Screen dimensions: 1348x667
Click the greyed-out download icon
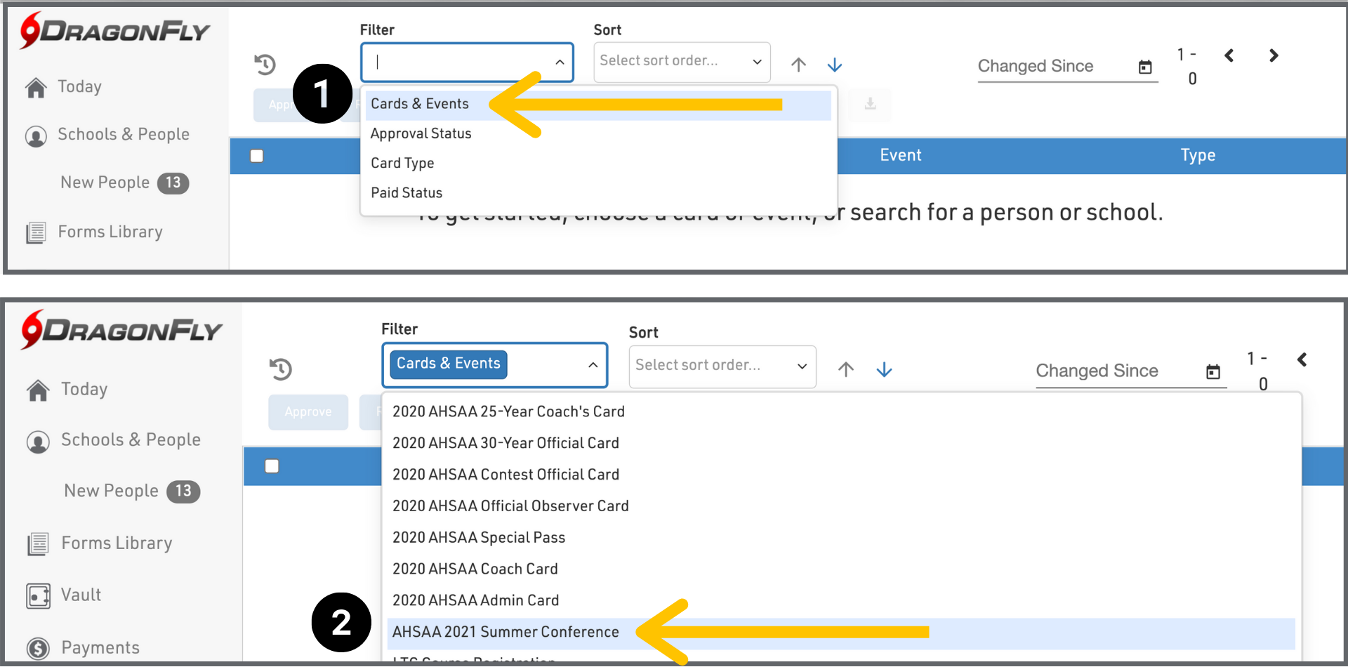[x=870, y=104]
